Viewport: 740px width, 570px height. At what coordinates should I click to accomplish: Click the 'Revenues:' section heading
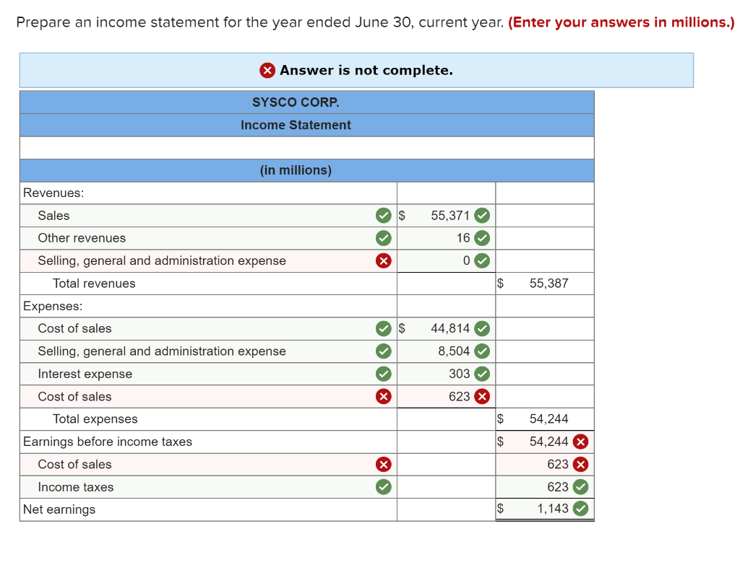pos(53,193)
